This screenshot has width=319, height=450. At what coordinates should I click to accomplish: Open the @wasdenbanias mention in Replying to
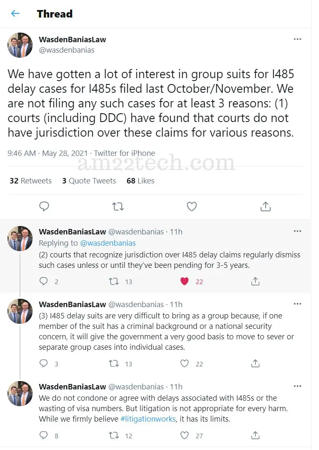108,243
